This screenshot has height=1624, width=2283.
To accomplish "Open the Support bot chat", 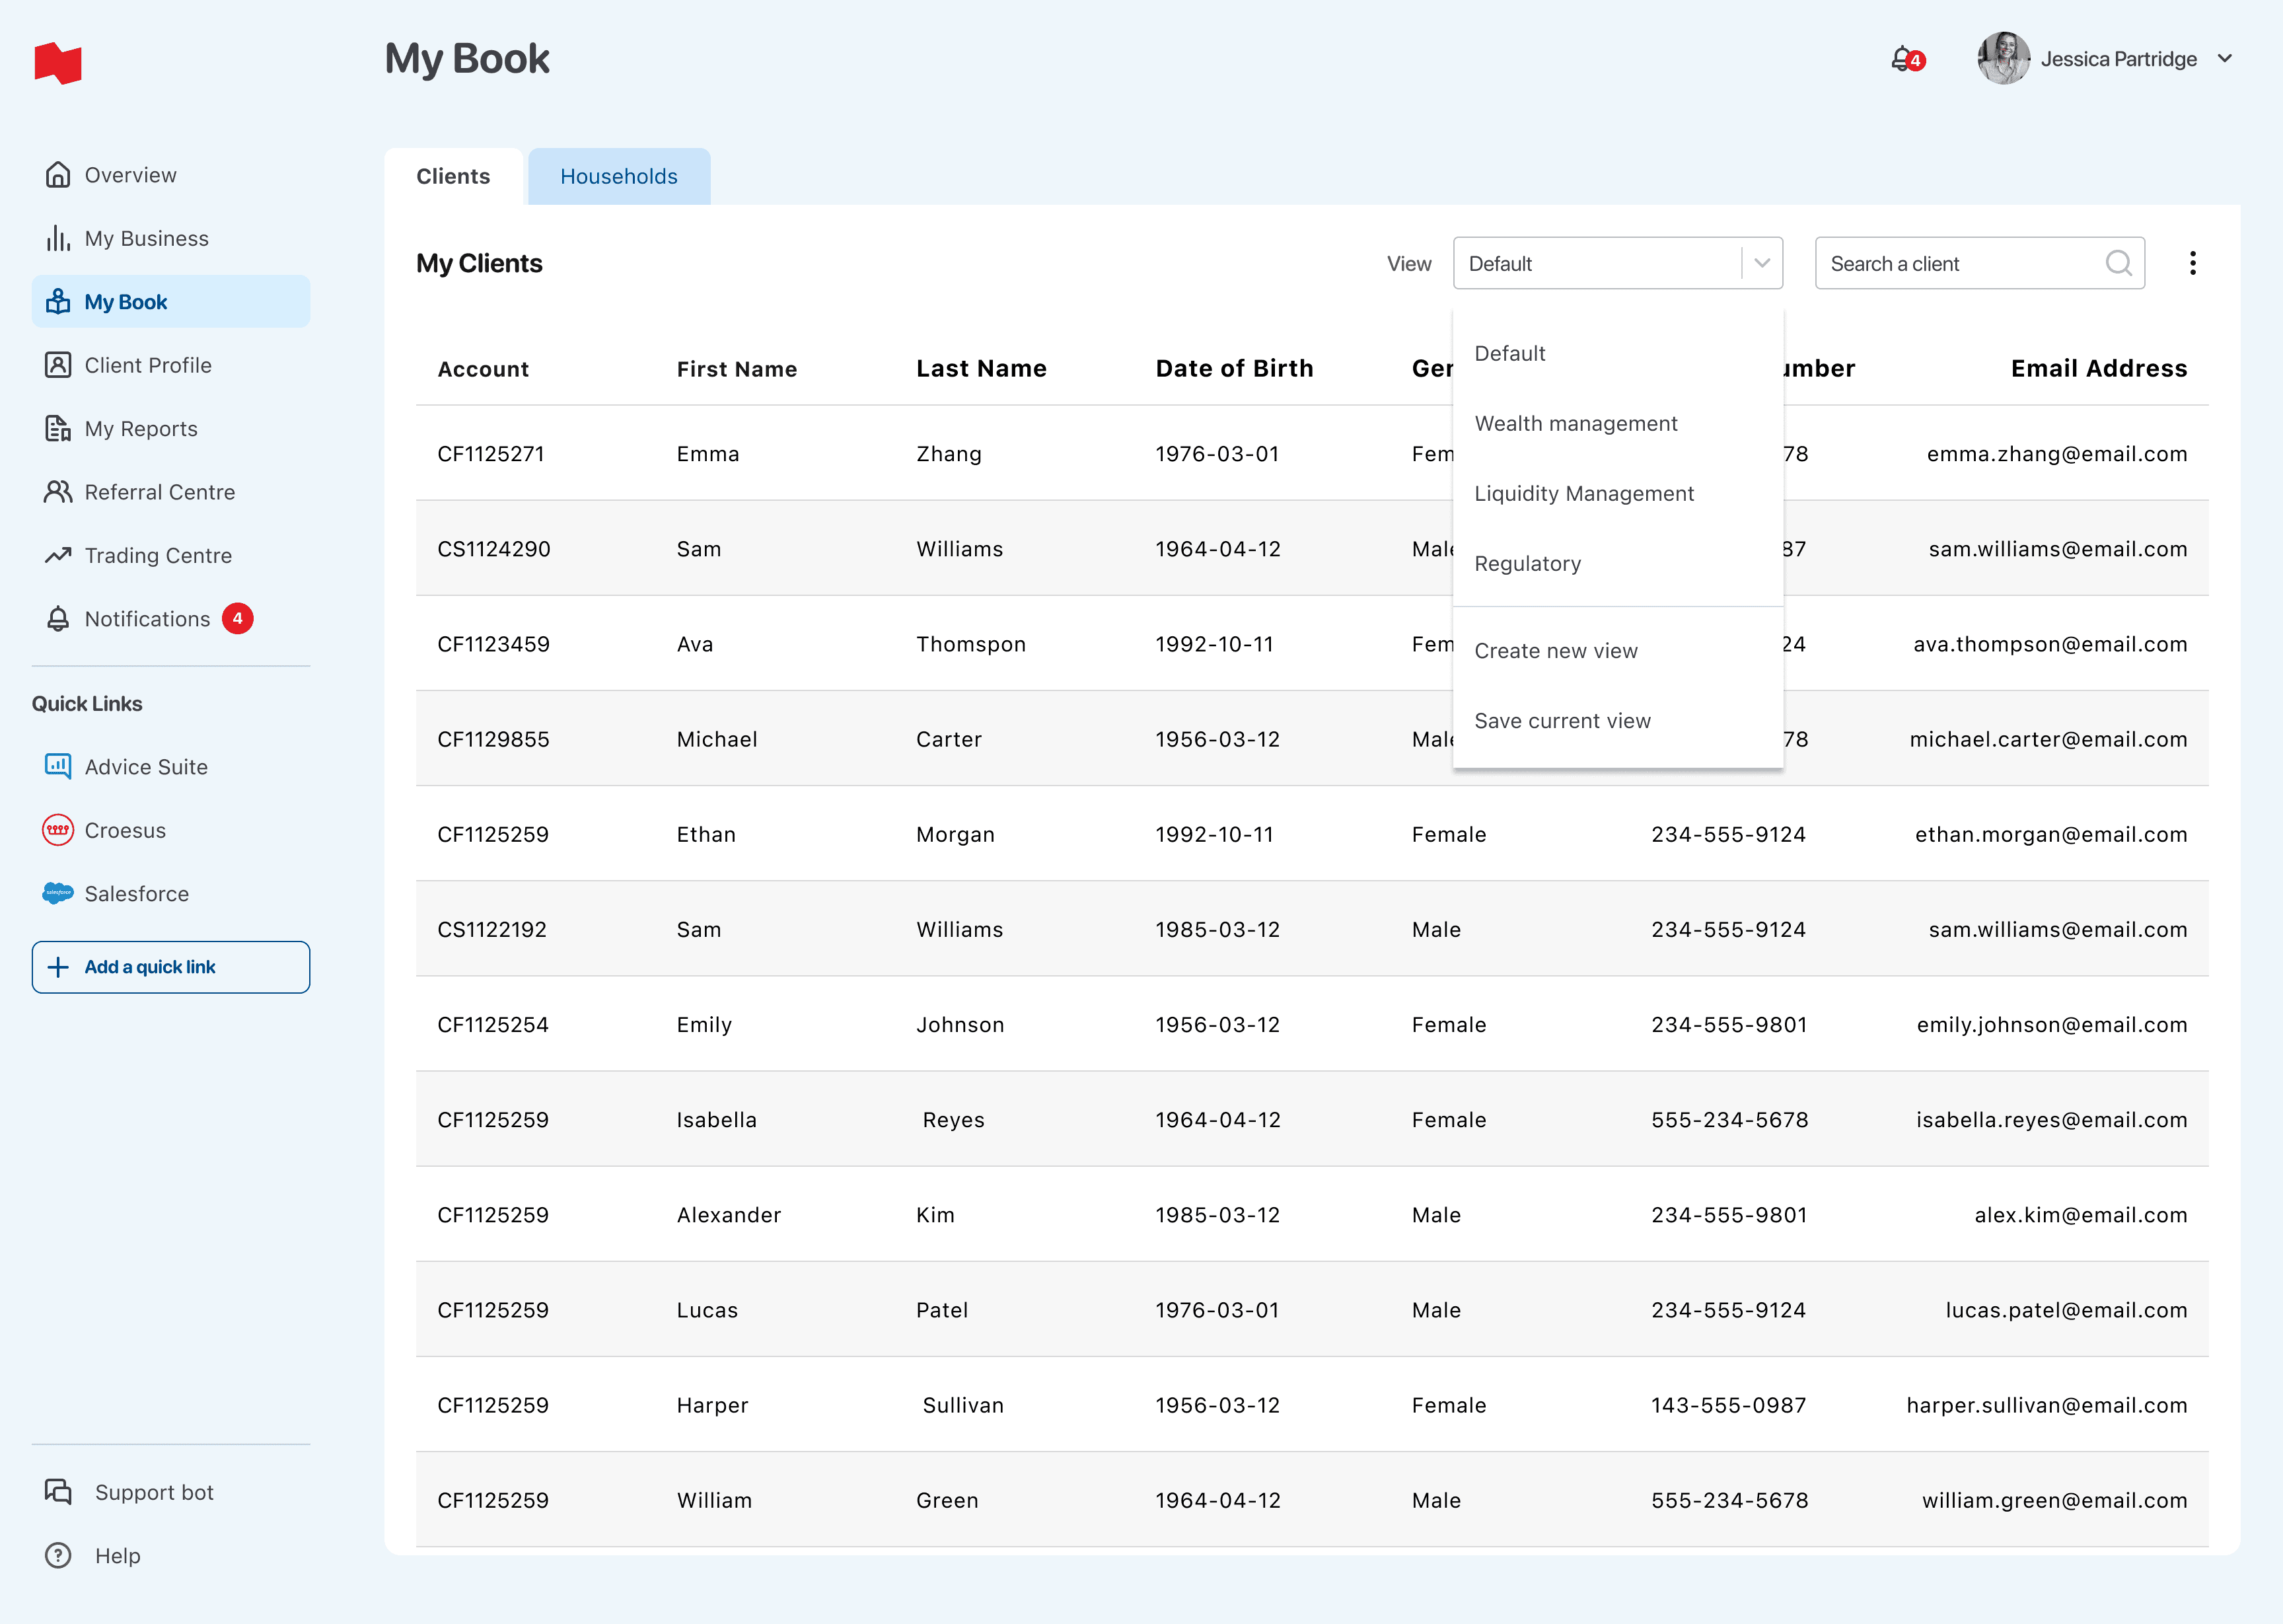I will click(x=153, y=1492).
